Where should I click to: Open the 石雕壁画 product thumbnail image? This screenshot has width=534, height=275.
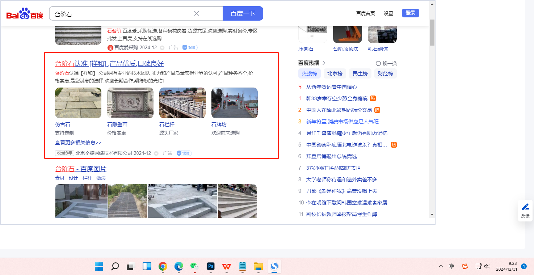click(130, 103)
